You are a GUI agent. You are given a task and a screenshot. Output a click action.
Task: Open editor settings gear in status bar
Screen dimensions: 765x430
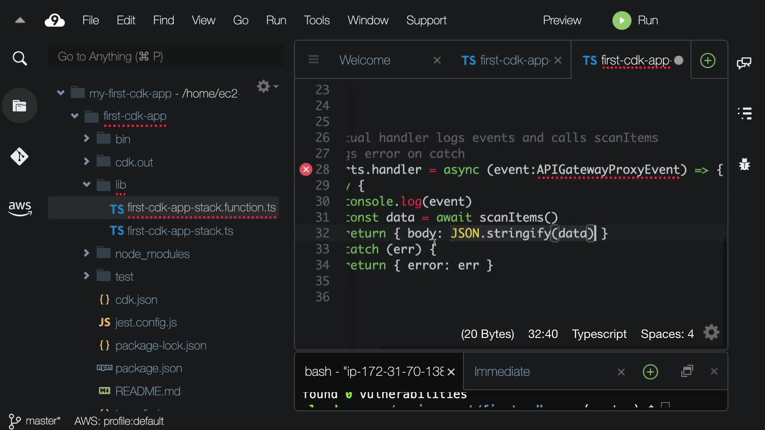click(x=711, y=333)
